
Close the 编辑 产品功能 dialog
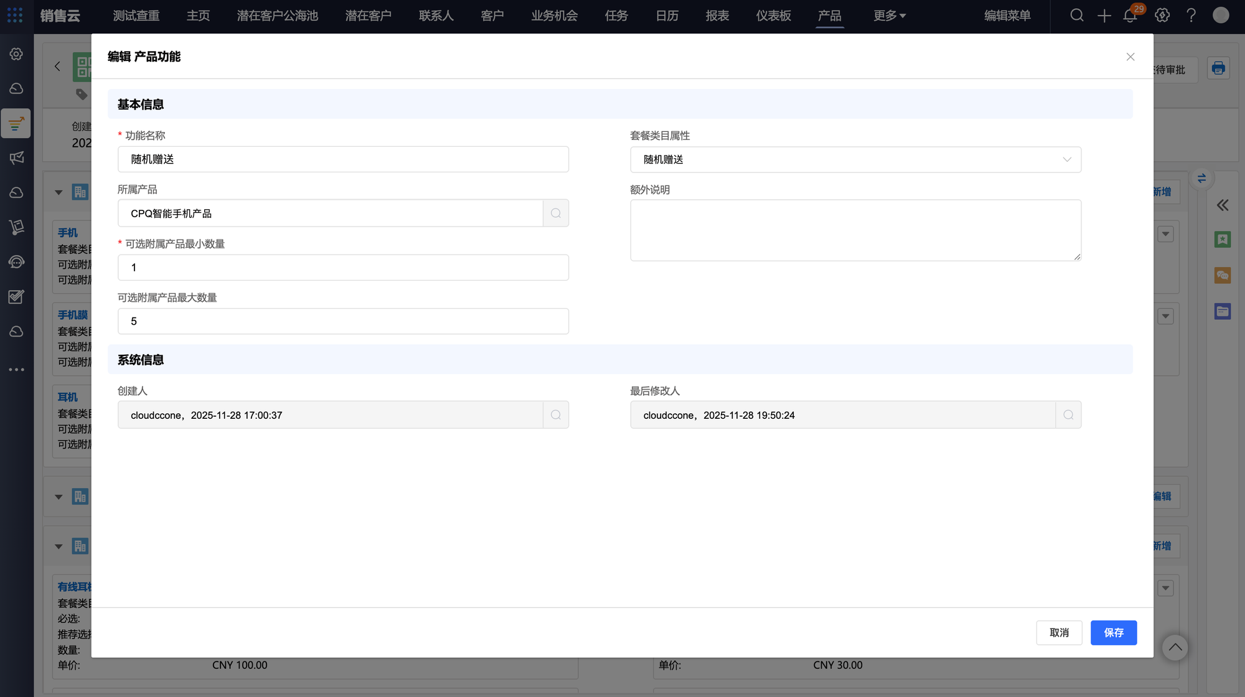pyautogui.click(x=1130, y=57)
